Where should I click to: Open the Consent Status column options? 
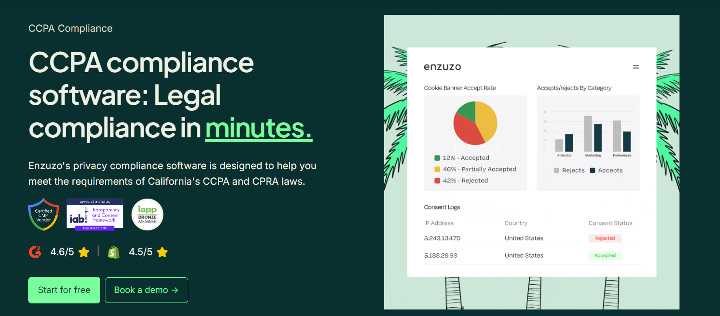coord(610,223)
